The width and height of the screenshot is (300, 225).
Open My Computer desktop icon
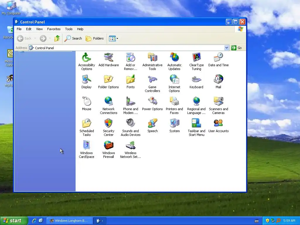point(11,8)
